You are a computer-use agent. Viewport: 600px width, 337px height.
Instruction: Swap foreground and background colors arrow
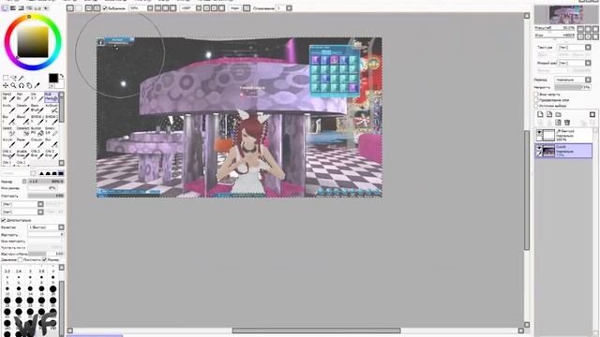point(62,76)
